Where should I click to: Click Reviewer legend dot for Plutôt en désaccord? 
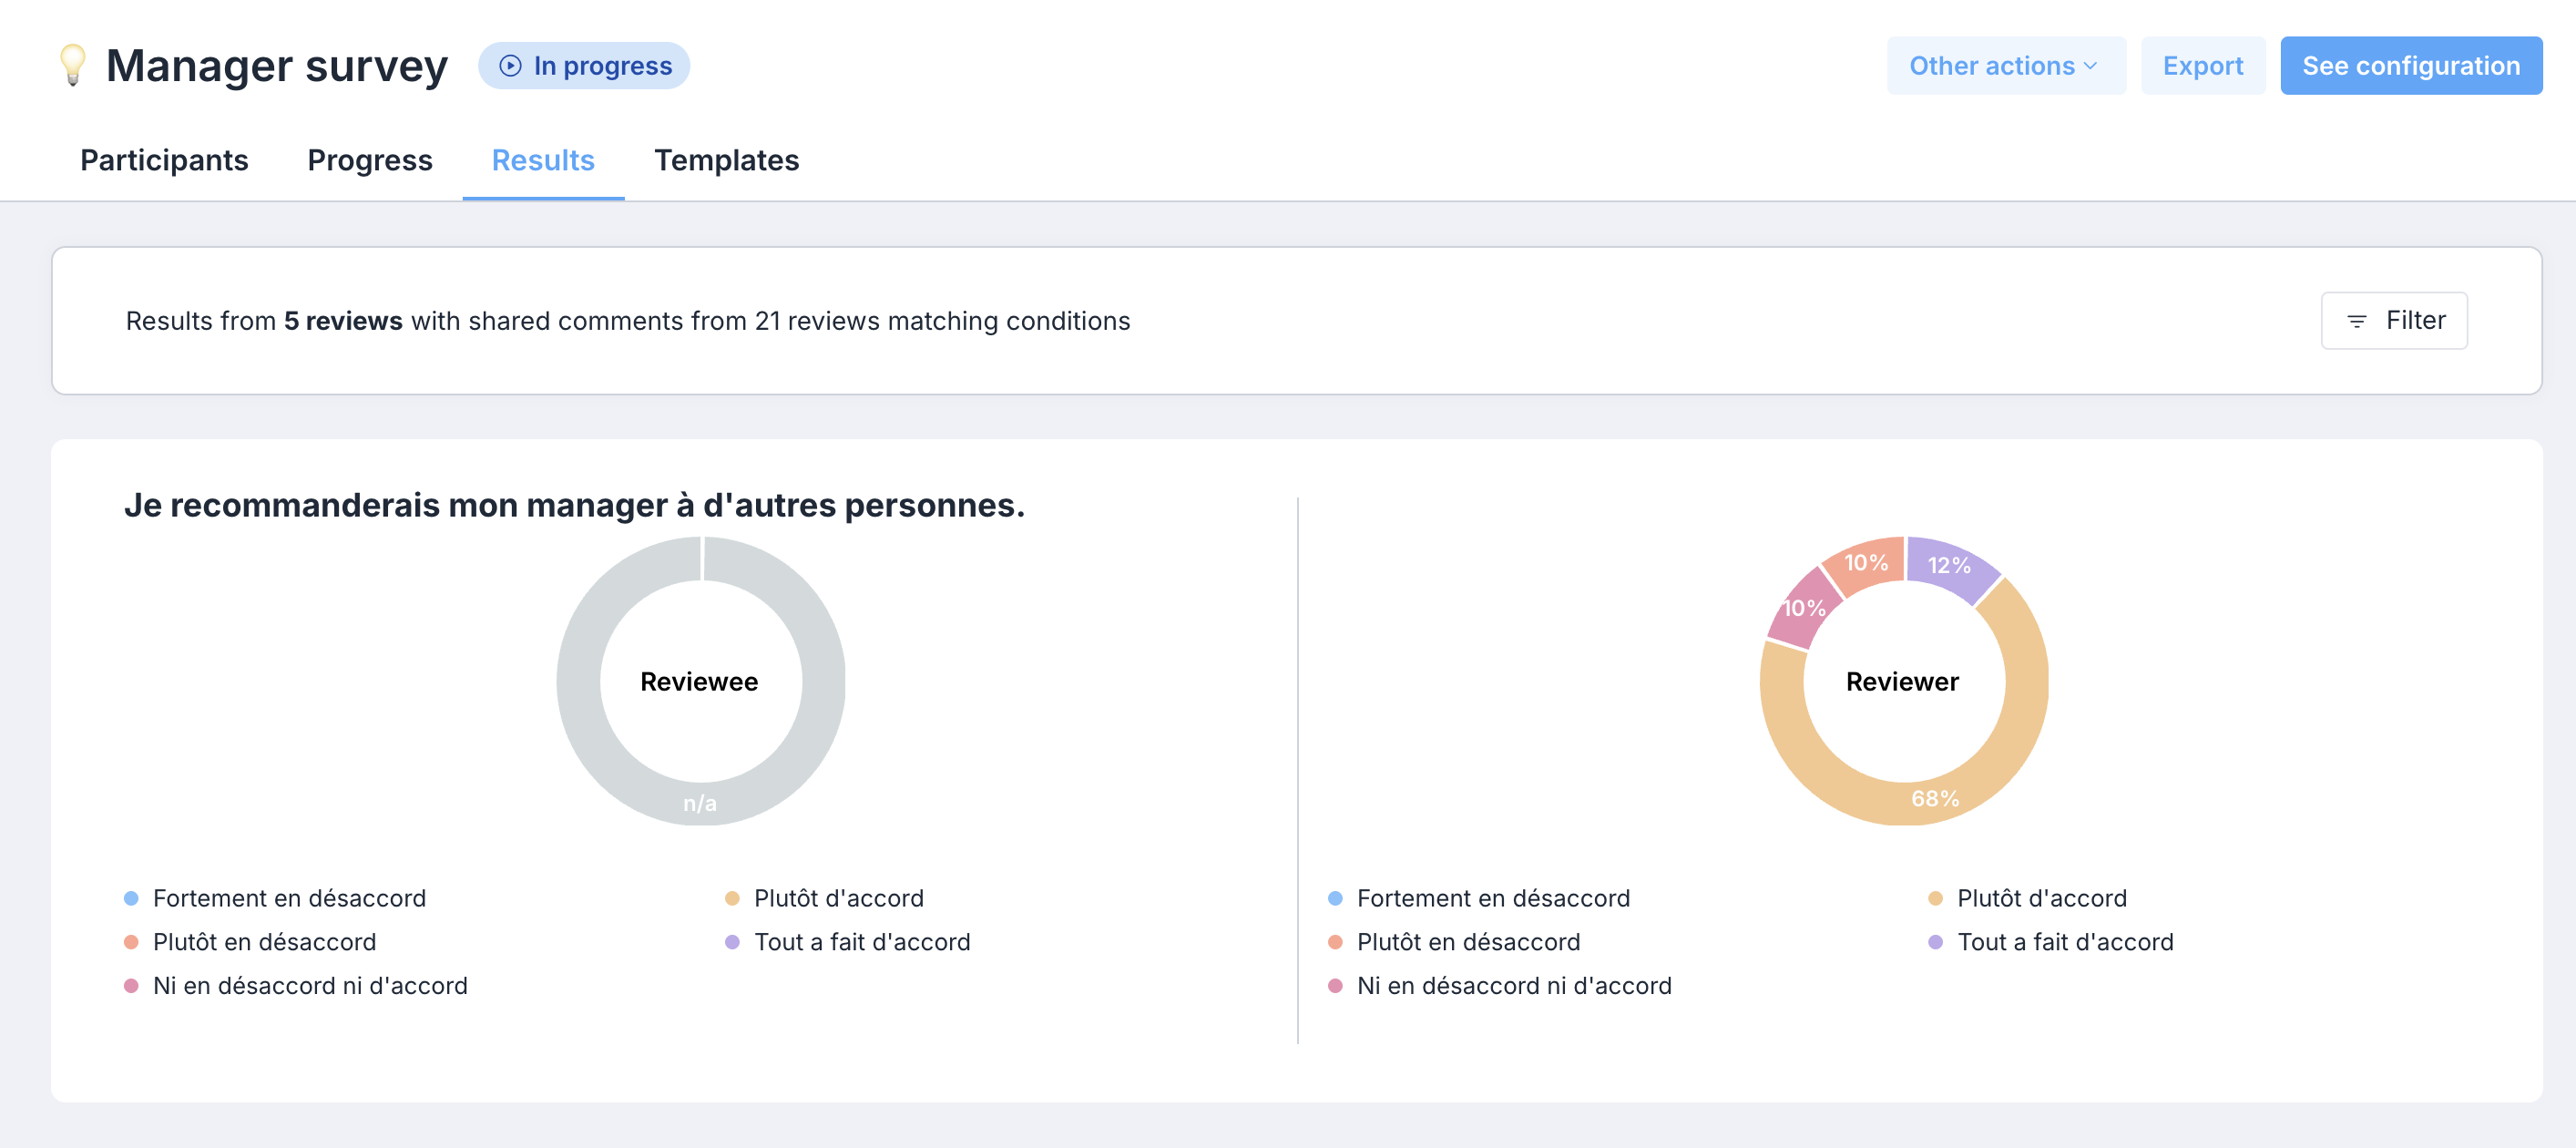pos(1335,942)
